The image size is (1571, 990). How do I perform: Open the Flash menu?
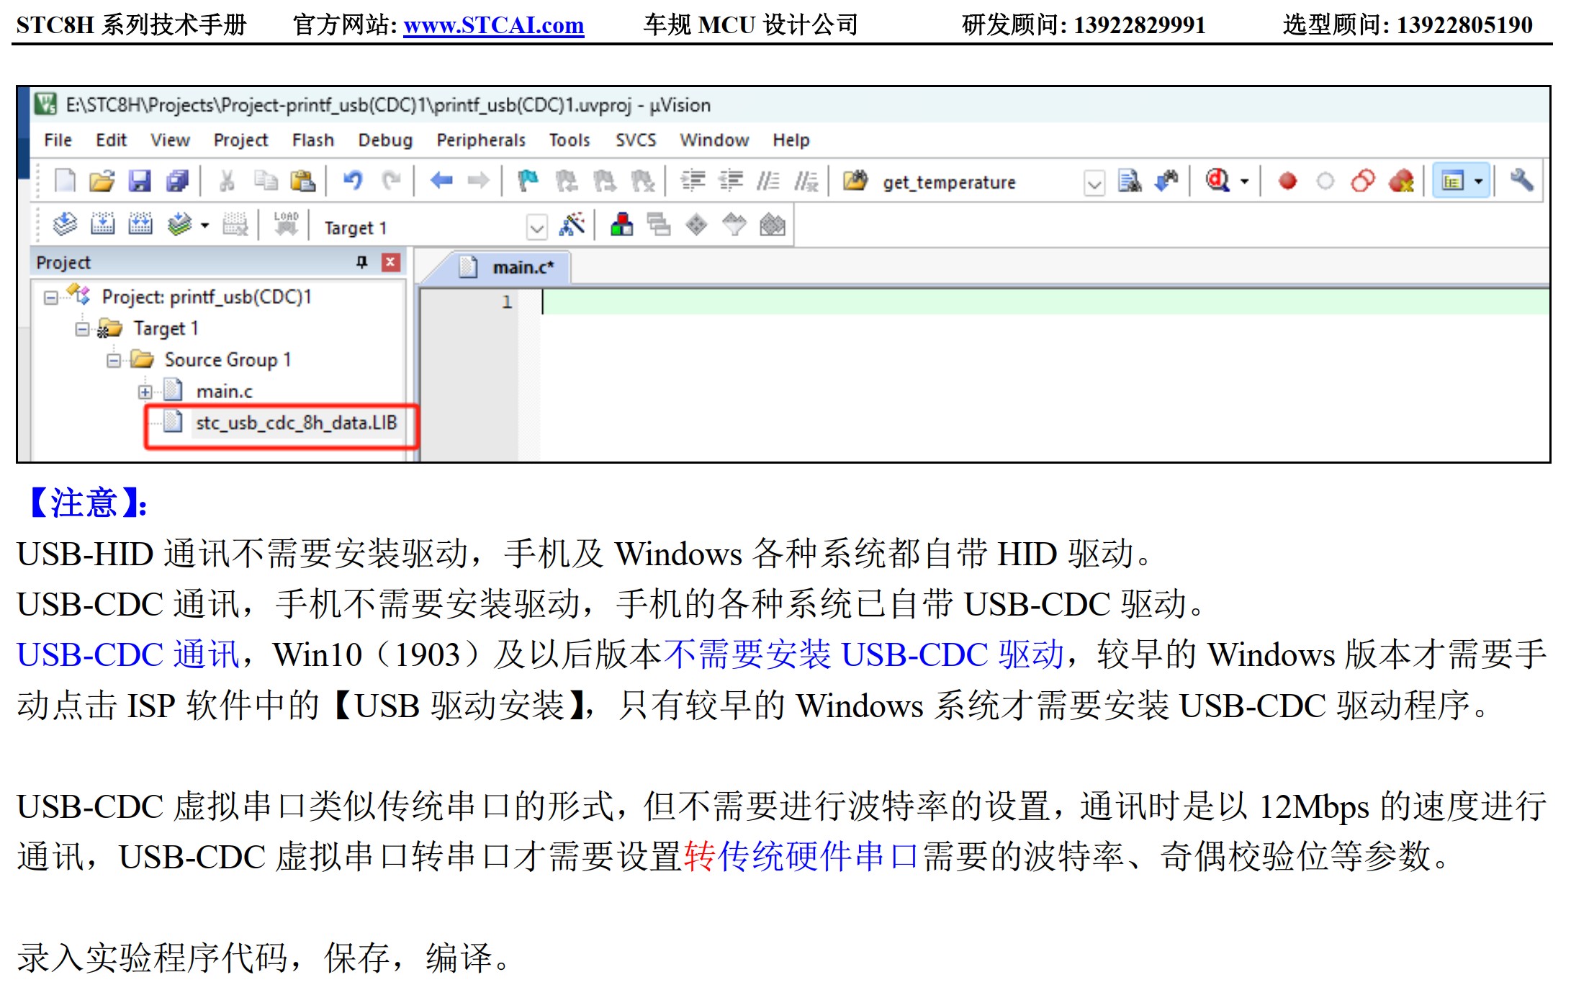(312, 140)
